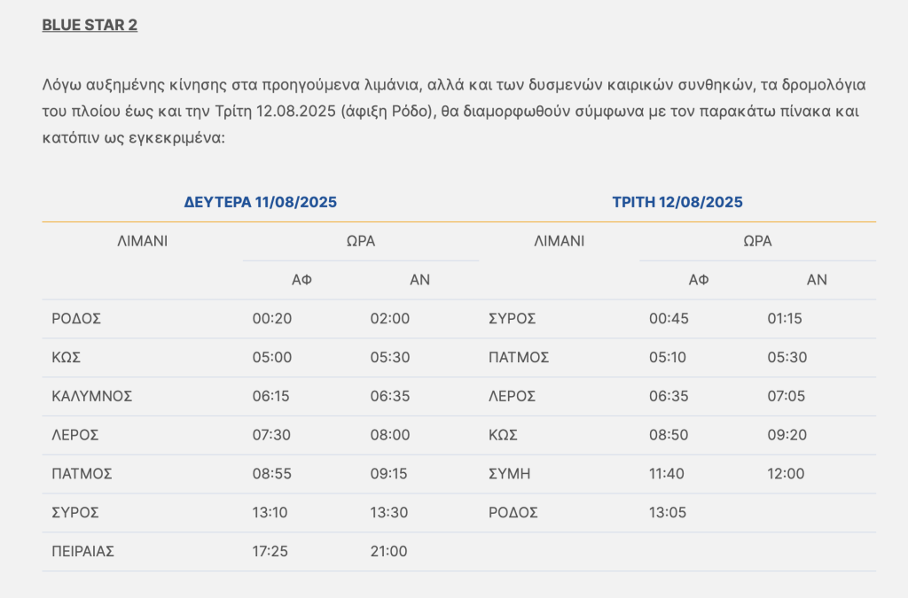Click 05:30 in the ΚΩΣ 05:00 row
The image size is (908, 598).
[x=390, y=357]
